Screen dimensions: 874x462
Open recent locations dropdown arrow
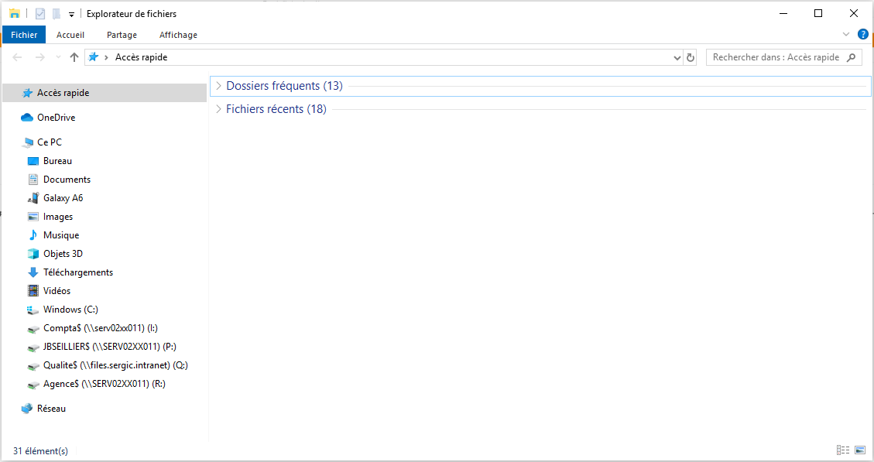[59, 57]
